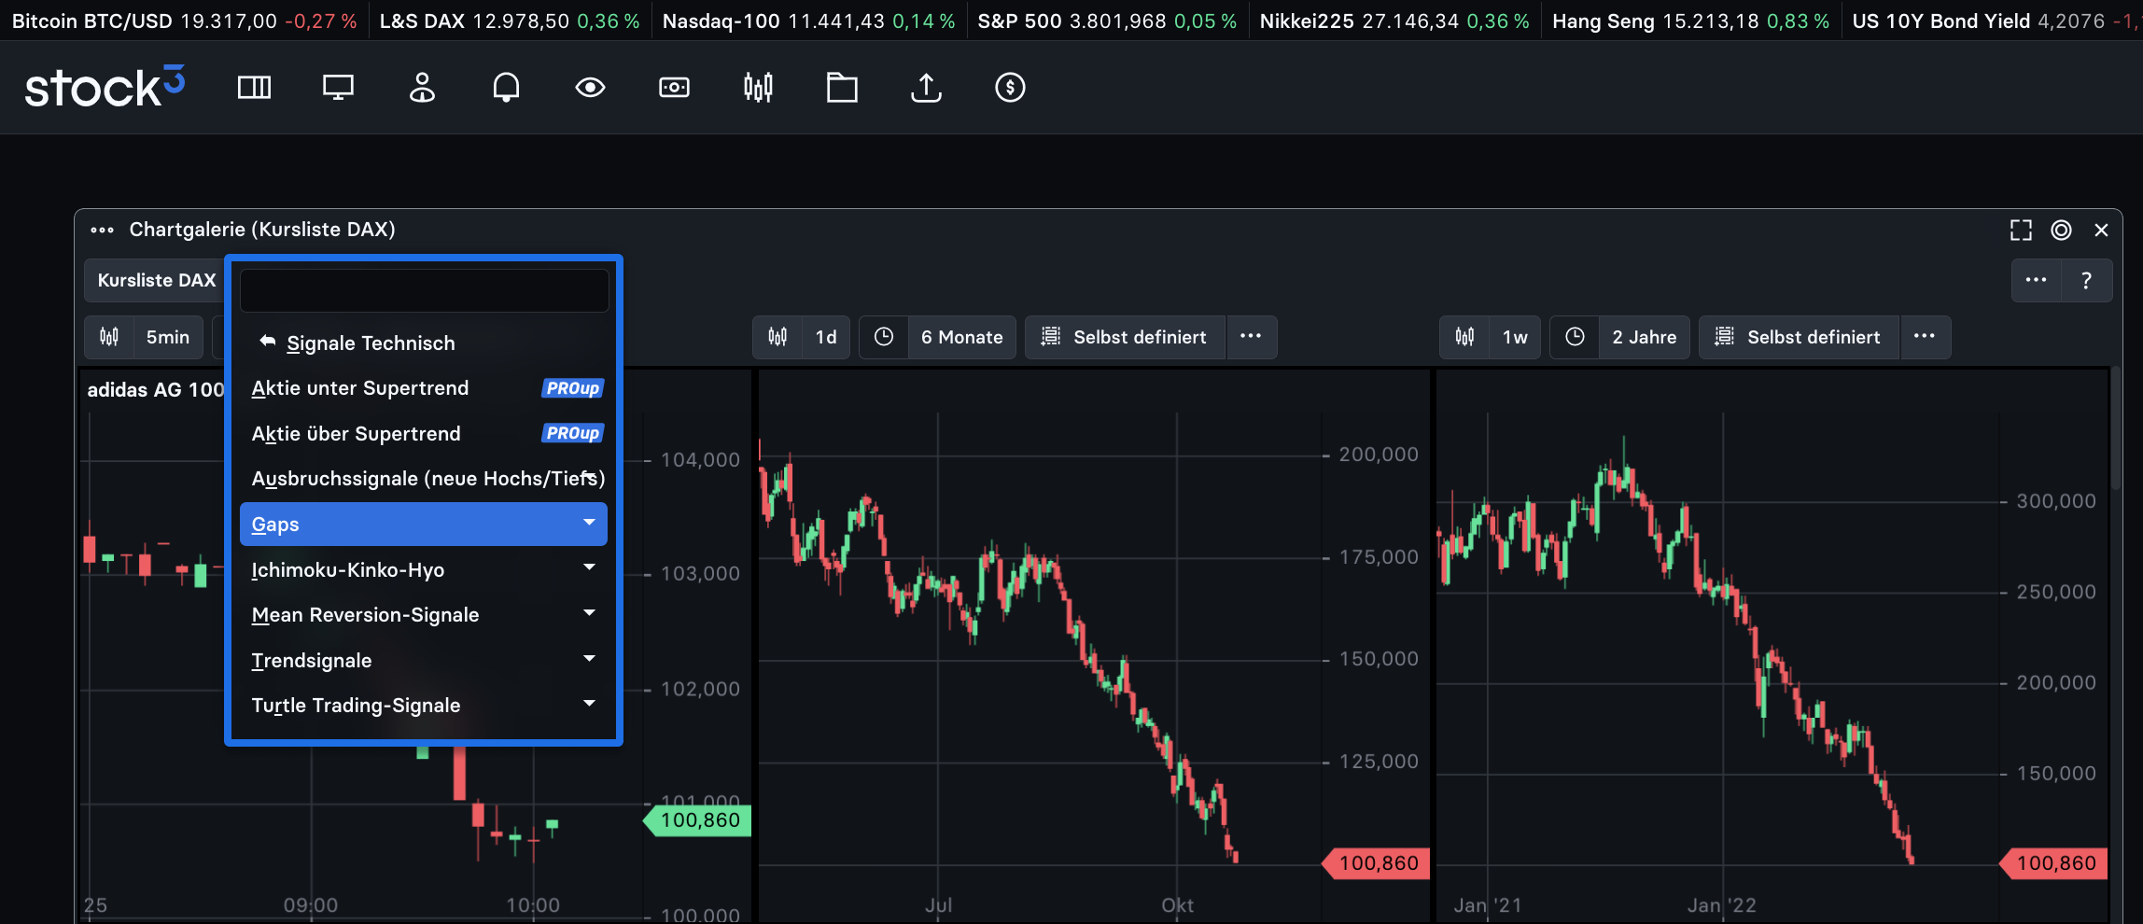Open the user profile icon in top toolbar
Image resolution: width=2143 pixels, height=924 pixels.
coord(422,88)
